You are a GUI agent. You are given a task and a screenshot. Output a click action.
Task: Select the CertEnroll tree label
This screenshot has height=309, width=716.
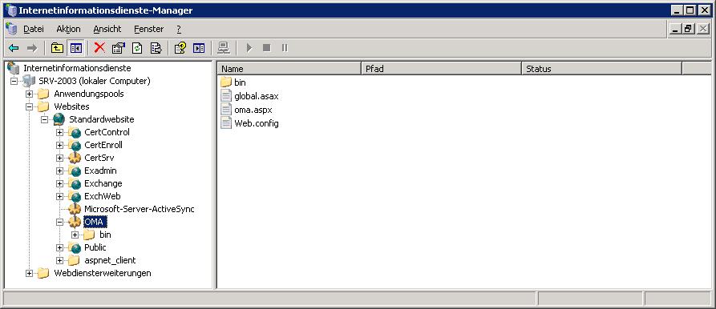click(103, 145)
